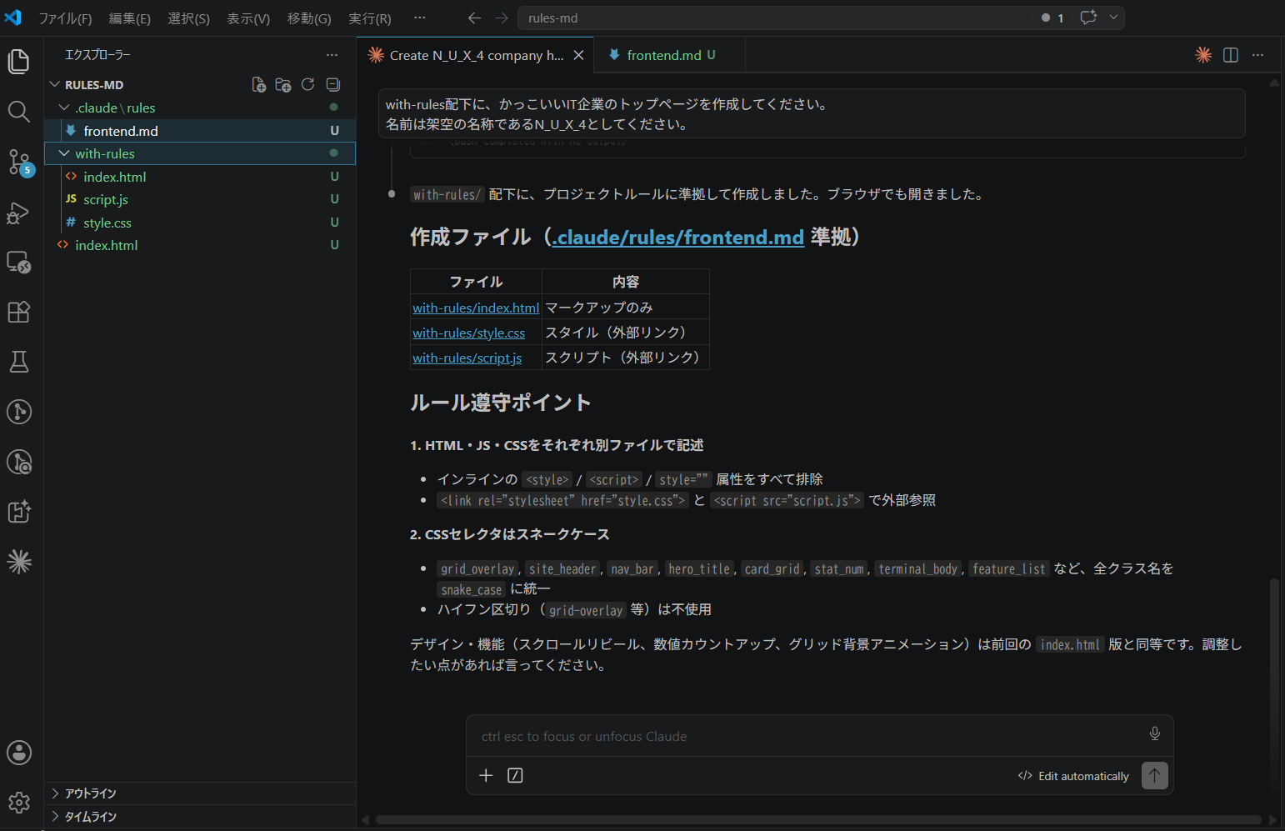This screenshot has height=831, width=1285.
Task: Collapse all folders in the Explorer
Action: [x=332, y=85]
